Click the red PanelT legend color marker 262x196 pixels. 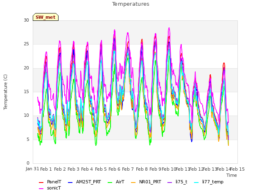click(41, 183)
